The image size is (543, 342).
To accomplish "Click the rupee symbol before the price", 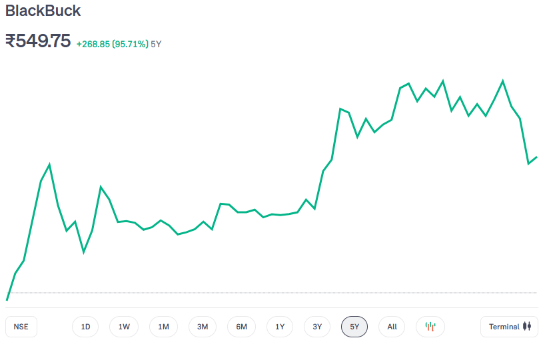I will click(x=11, y=41).
